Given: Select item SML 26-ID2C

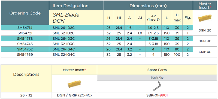Looking at the screenshot, I should 64,28.
